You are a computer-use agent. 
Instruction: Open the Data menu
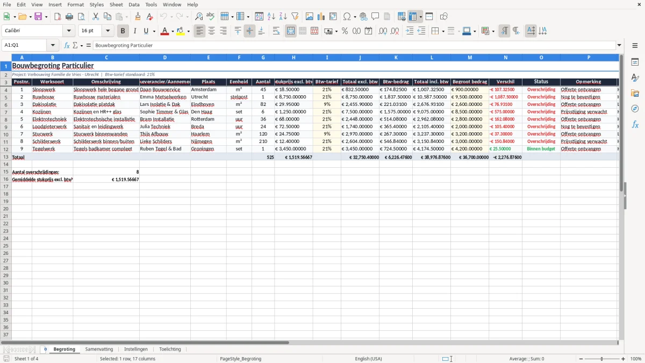[134, 4]
